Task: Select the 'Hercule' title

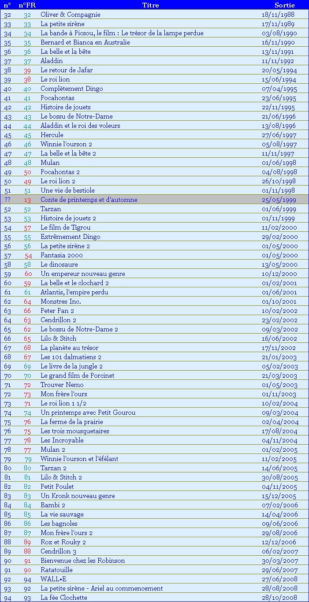Action: [52, 135]
